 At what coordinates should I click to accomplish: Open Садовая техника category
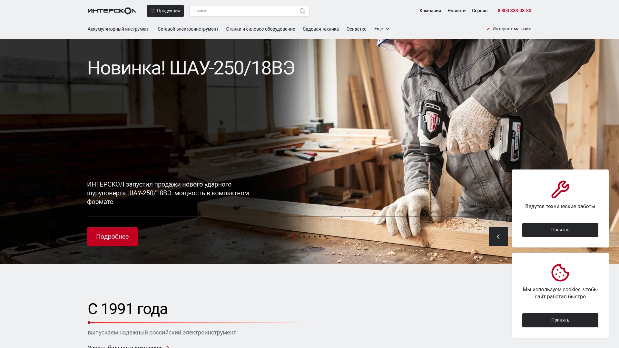[321, 29]
